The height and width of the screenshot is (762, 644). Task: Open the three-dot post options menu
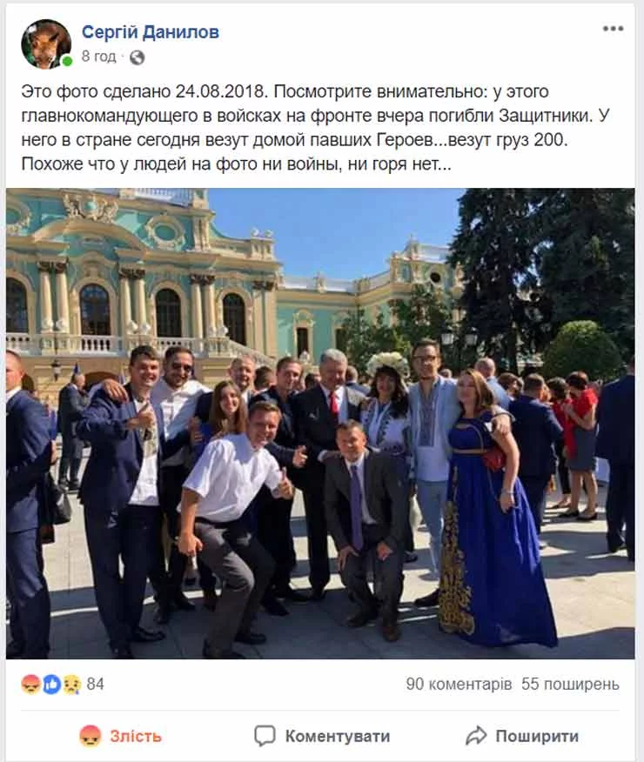coord(613,28)
